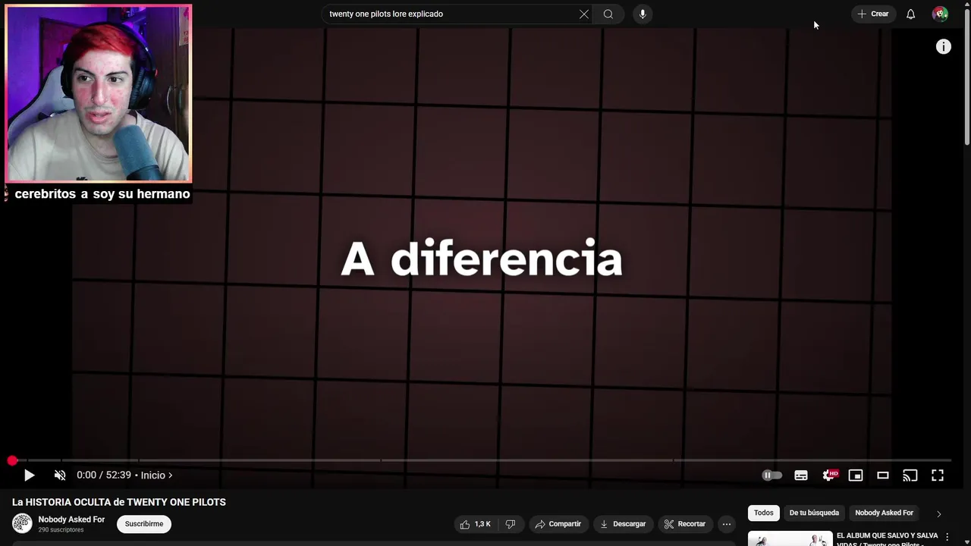Viewport: 971px width, 546px height.
Task: Click the Compartir button
Action: (x=558, y=524)
